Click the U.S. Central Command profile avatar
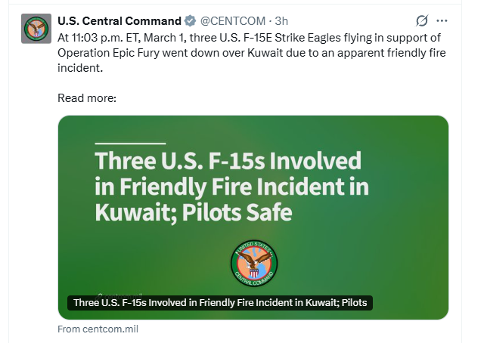484x343 pixels. tap(36, 29)
